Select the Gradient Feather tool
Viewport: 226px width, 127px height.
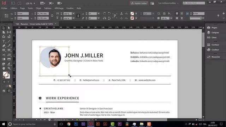[9, 59]
